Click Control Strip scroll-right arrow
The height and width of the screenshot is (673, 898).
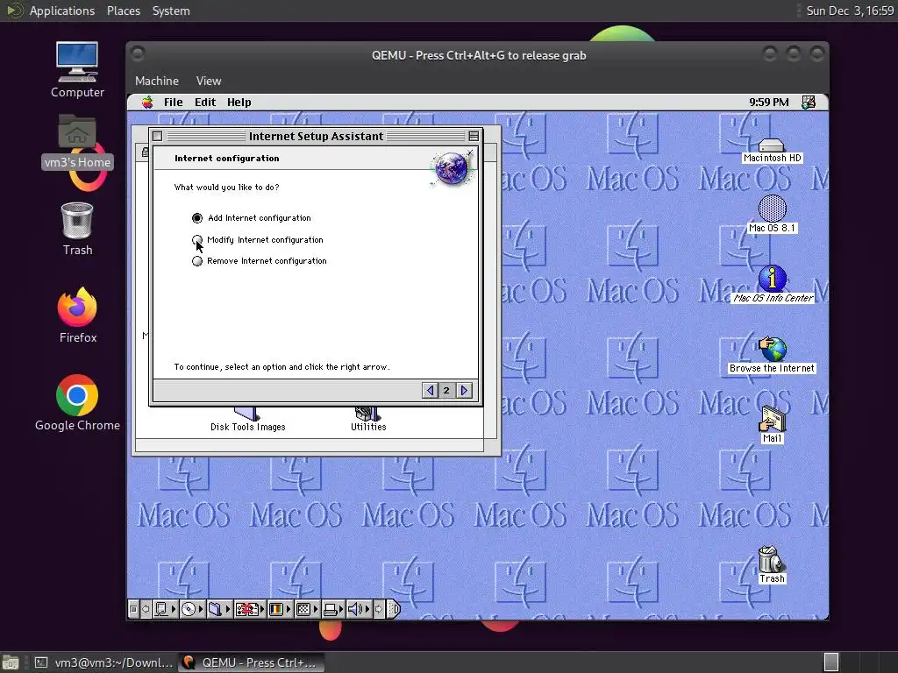point(379,610)
